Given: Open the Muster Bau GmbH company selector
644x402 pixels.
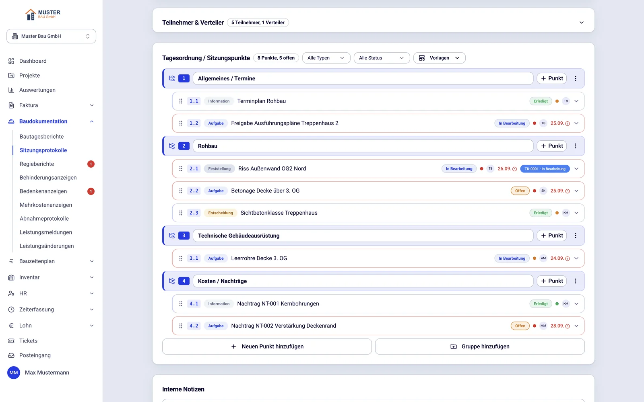Looking at the screenshot, I should point(51,36).
